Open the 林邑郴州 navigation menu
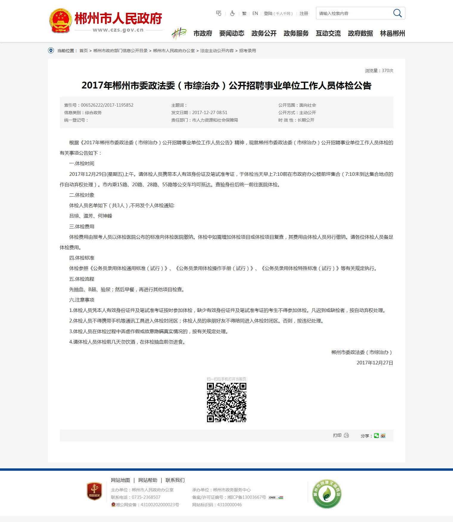The width and height of the screenshot is (453, 522). click(x=393, y=33)
